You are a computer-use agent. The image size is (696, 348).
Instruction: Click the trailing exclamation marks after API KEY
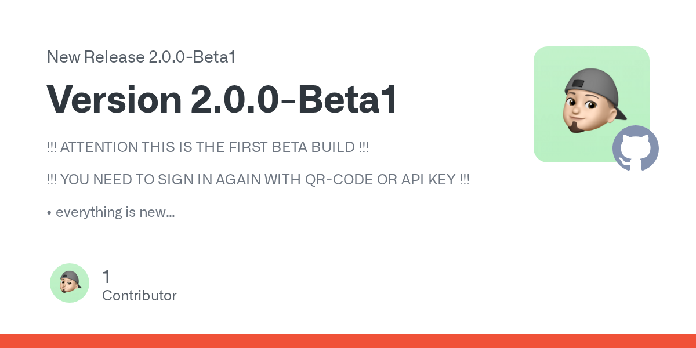tap(464, 180)
